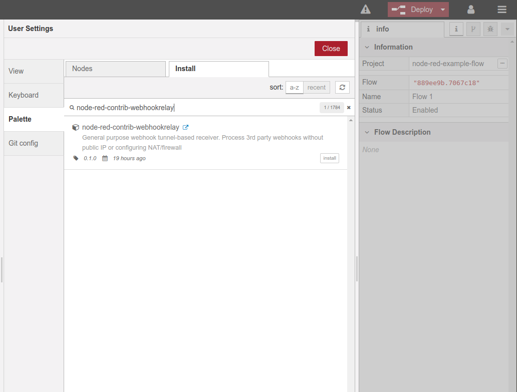517x392 pixels.
Task: Toggle sorting alphabetically a-z
Action: coord(294,87)
